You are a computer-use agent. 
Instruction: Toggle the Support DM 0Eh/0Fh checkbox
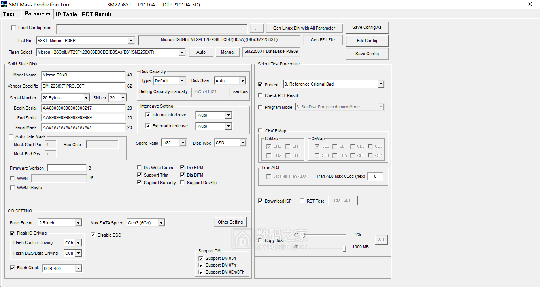[201, 272]
